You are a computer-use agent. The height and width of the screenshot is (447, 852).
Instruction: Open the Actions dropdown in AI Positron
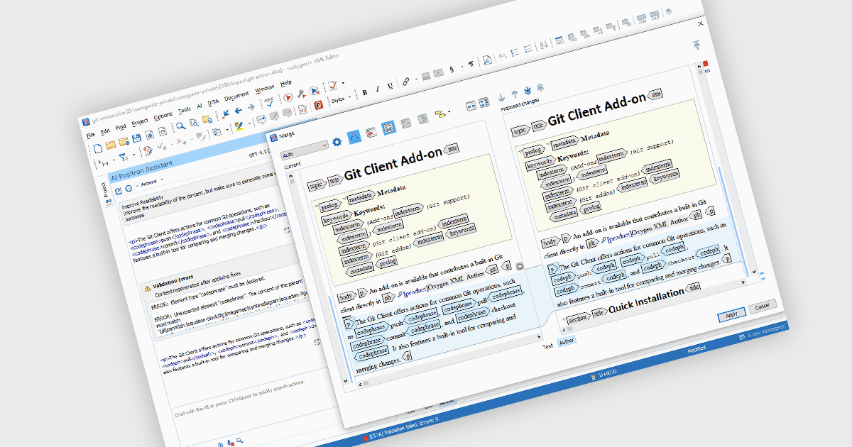click(x=150, y=182)
